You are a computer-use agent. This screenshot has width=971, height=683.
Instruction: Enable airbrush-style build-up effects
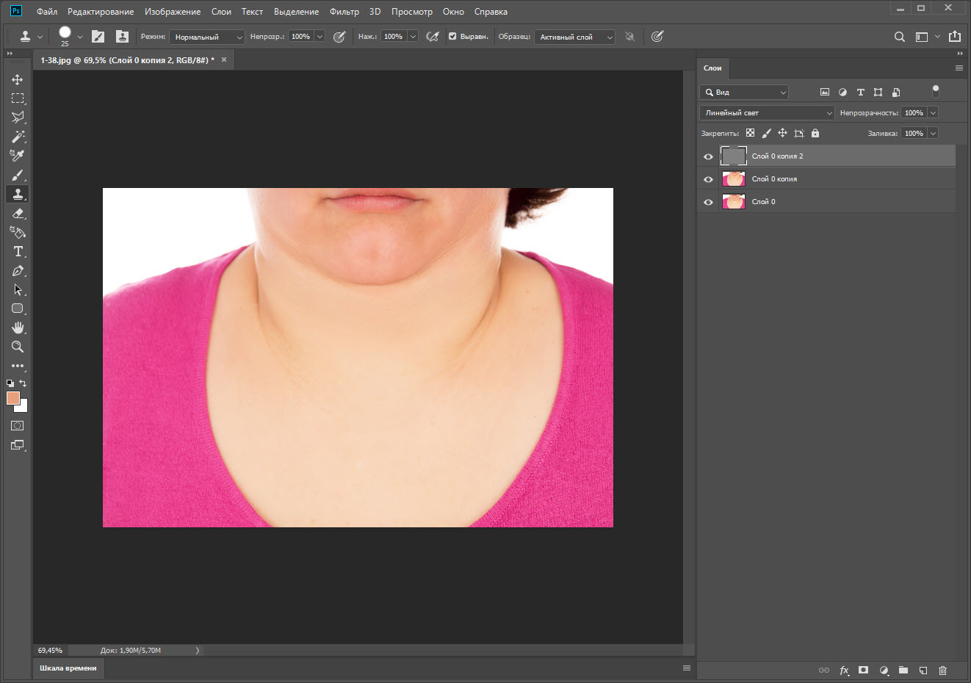433,37
